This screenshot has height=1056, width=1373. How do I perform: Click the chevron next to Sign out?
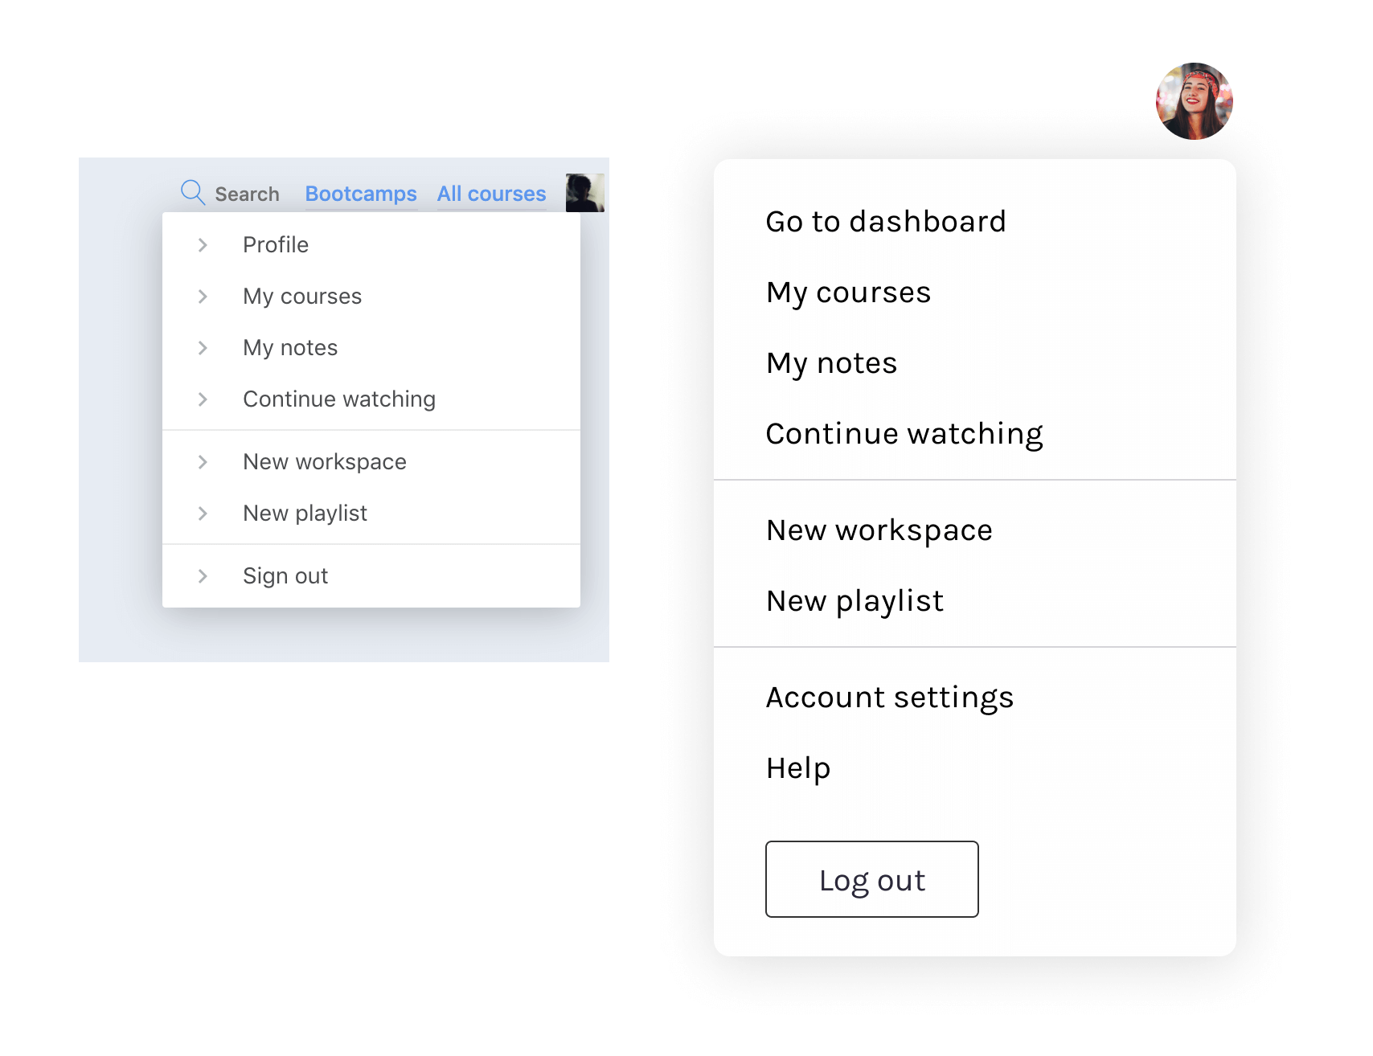pyautogui.click(x=203, y=576)
